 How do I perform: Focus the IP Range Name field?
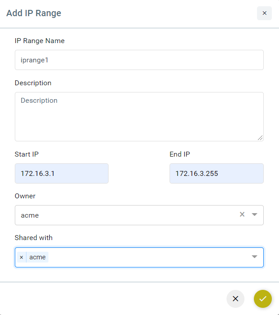coord(139,60)
